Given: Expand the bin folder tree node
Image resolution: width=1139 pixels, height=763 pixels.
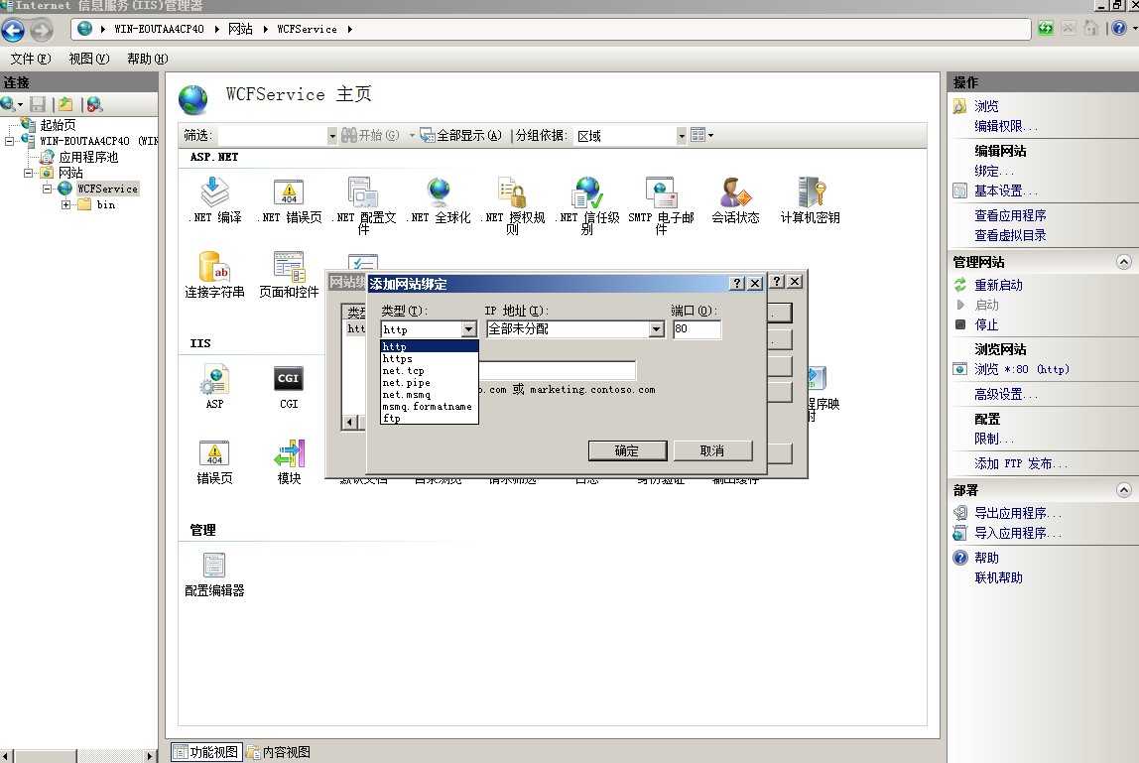Looking at the screenshot, I should [x=66, y=205].
